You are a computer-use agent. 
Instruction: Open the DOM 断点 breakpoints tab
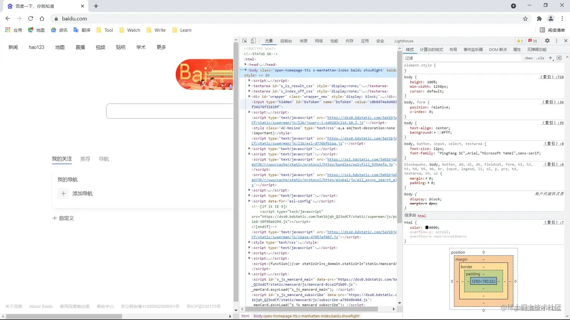[498, 50]
